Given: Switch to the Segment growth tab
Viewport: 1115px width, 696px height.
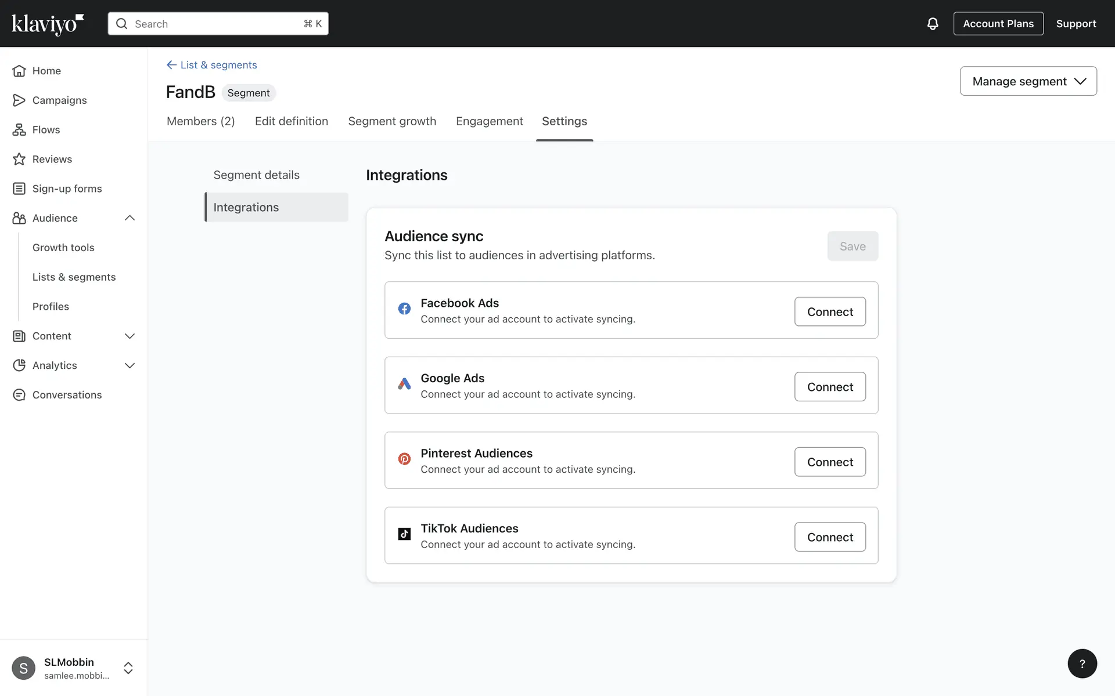Looking at the screenshot, I should [392, 121].
